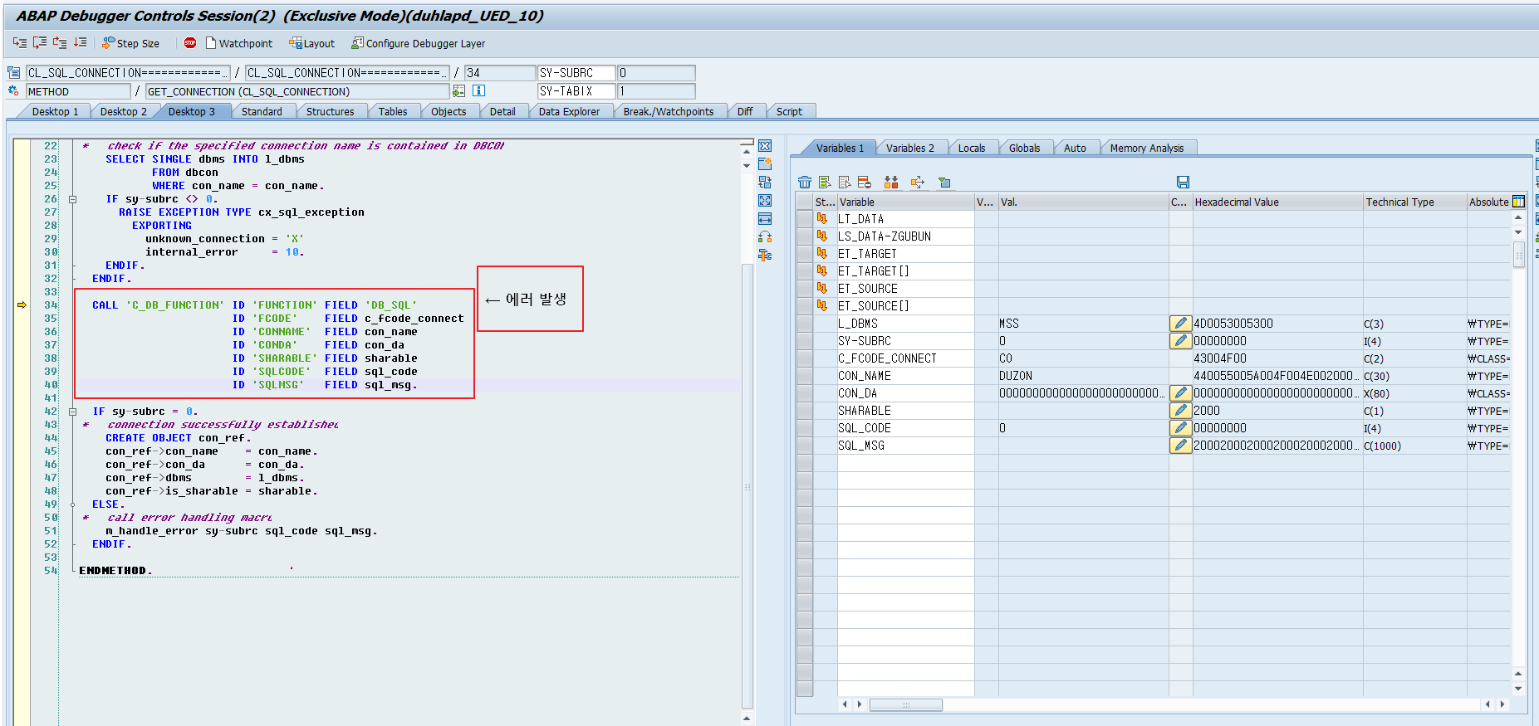Open the Step Size setting
This screenshot has height=726, width=1539.
pos(130,43)
